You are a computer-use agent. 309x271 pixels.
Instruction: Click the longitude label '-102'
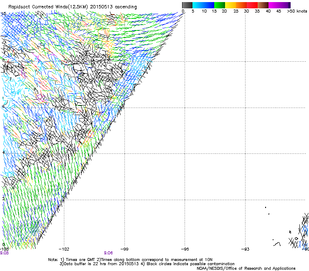tap(64, 249)
